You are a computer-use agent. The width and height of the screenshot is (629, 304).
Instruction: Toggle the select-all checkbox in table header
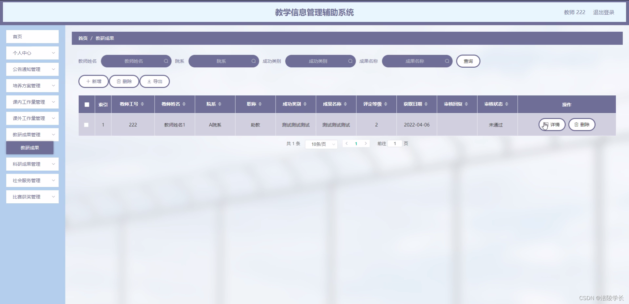87,105
